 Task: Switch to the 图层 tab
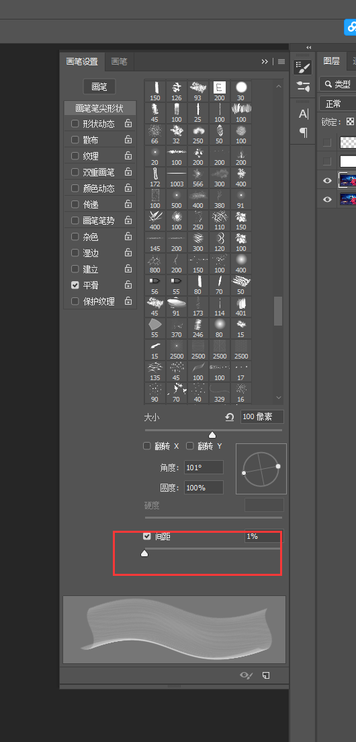(331, 61)
